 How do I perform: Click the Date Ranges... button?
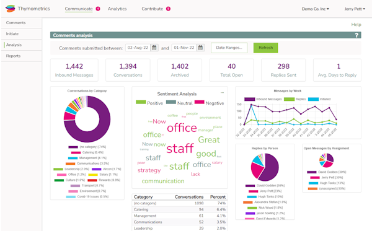click(229, 48)
